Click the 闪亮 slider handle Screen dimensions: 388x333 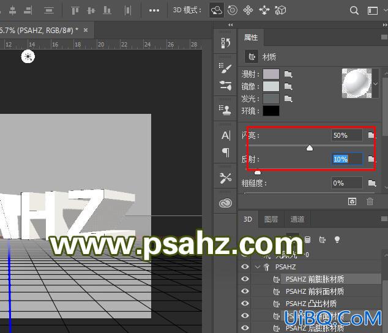(x=310, y=148)
